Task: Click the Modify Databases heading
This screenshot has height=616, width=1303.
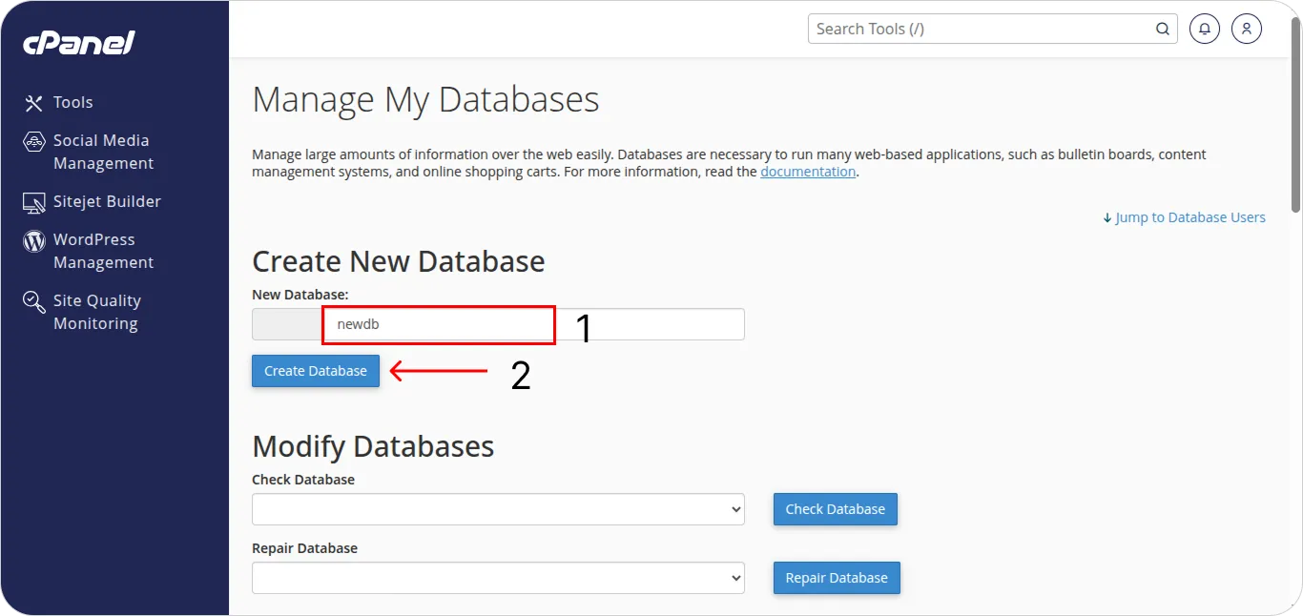Action: (373, 446)
